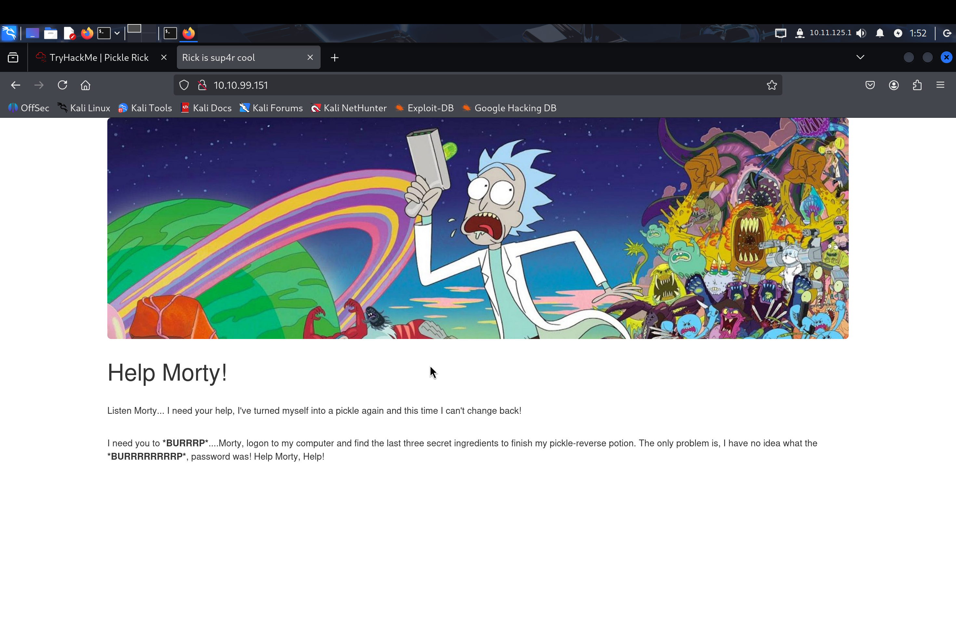Open the Kali NetHunter bookmark
This screenshot has width=956, height=622.
tap(349, 108)
